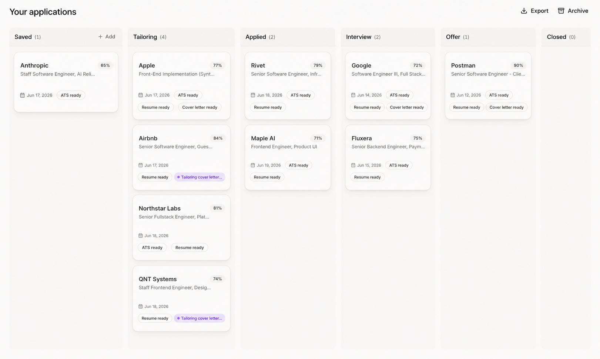Viewport: 600px width, 359px height.
Task: Click Staff Software Engineer role on Anthropic
Action: click(x=58, y=74)
